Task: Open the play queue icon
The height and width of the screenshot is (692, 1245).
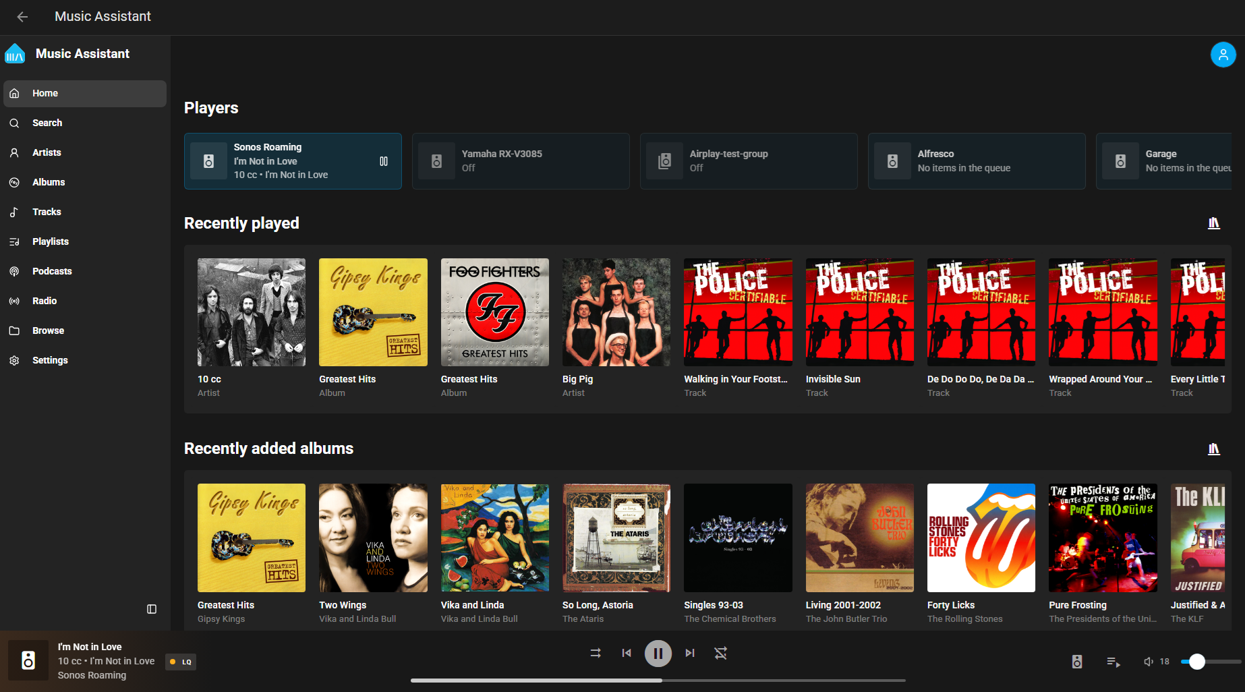Action: 1113,662
